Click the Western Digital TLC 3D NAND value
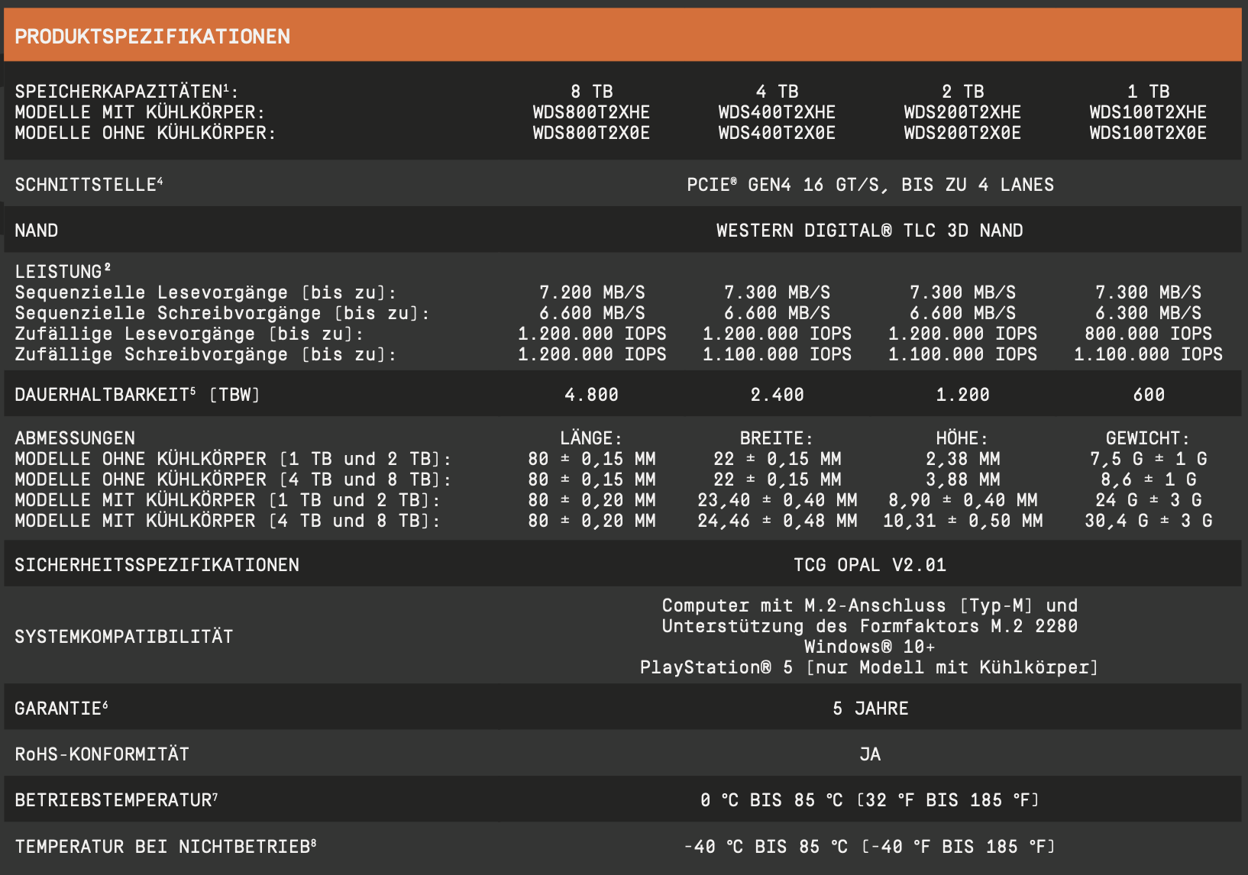 point(869,231)
